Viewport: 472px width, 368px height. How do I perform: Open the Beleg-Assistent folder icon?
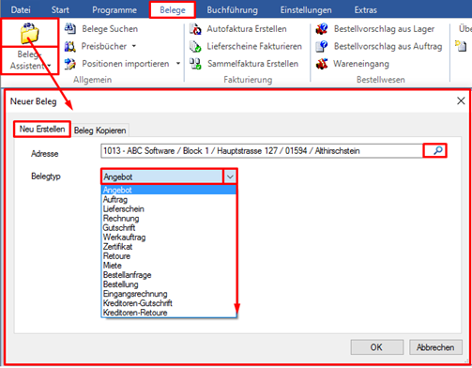[x=30, y=33]
